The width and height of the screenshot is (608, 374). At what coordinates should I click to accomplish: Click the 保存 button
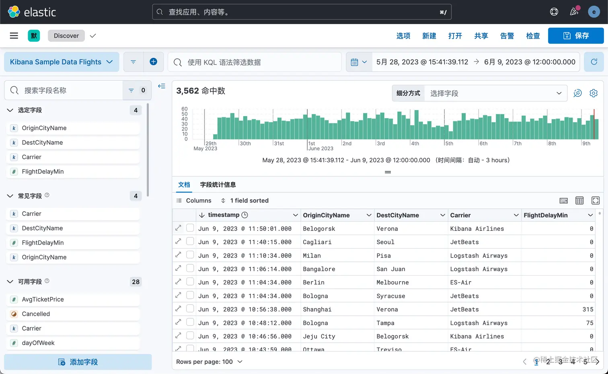[x=576, y=36]
